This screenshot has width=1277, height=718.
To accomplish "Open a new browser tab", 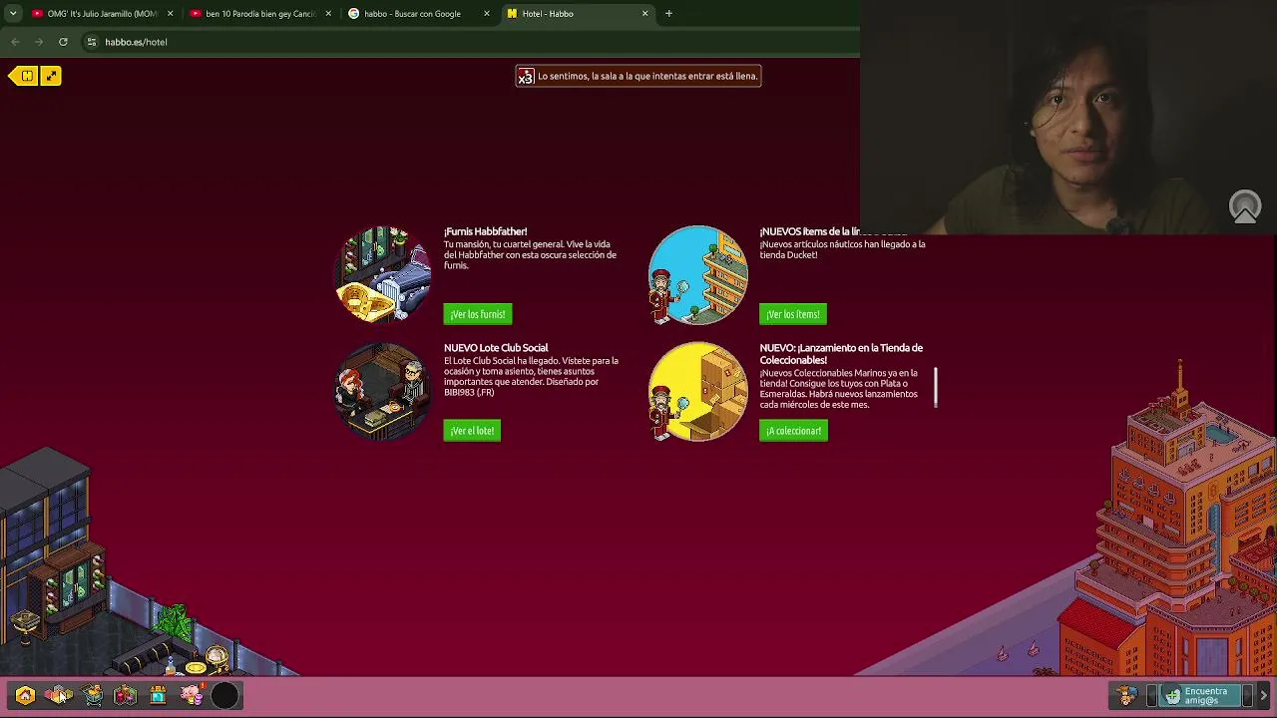I will click(x=669, y=14).
